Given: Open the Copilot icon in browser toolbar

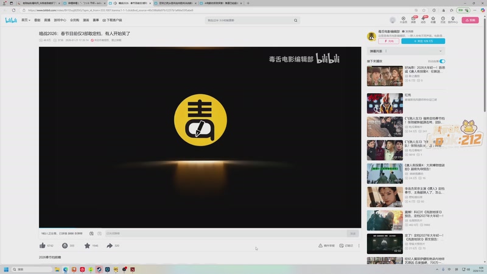Looking at the screenshot, I should click(483, 10).
